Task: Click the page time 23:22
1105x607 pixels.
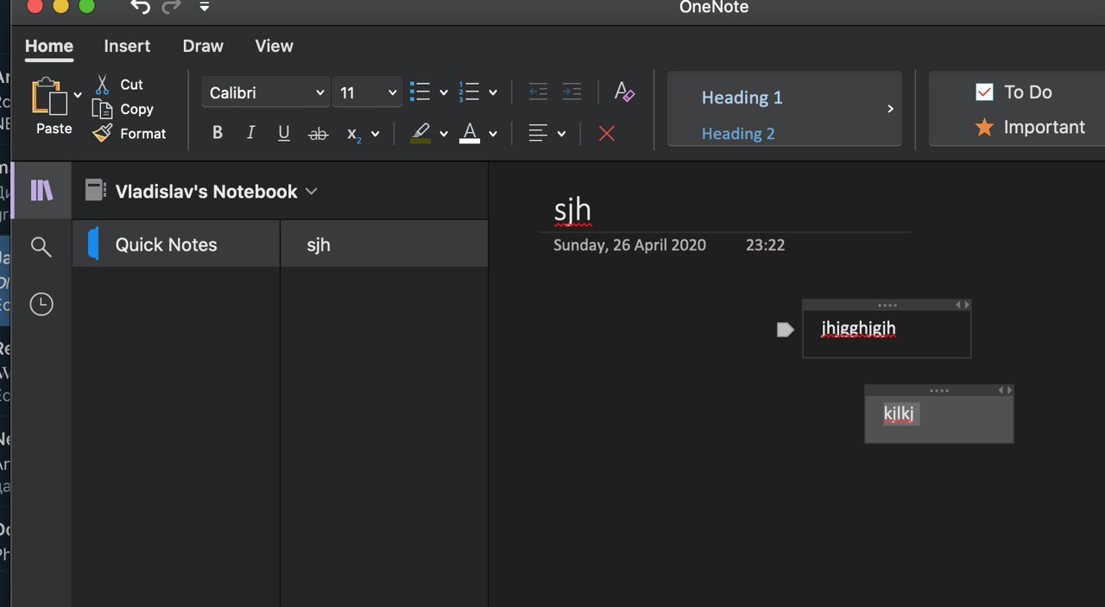Action: click(765, 245)
